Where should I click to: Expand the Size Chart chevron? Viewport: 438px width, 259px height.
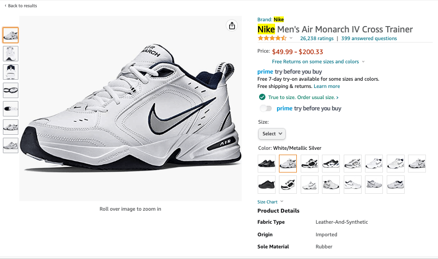pos(281,201)
